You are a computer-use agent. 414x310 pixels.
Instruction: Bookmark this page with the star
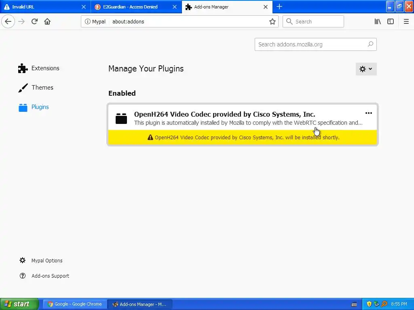(272, 21)
